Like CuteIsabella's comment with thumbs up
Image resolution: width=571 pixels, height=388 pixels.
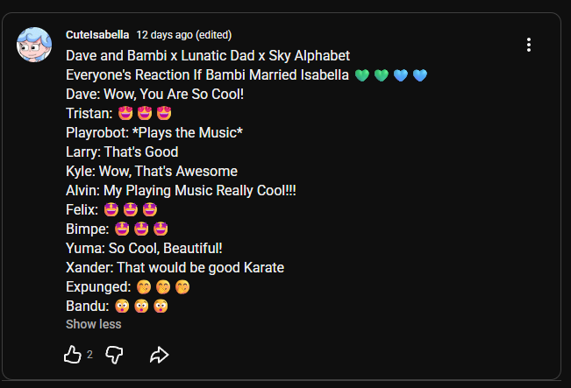tap(73, 355)
